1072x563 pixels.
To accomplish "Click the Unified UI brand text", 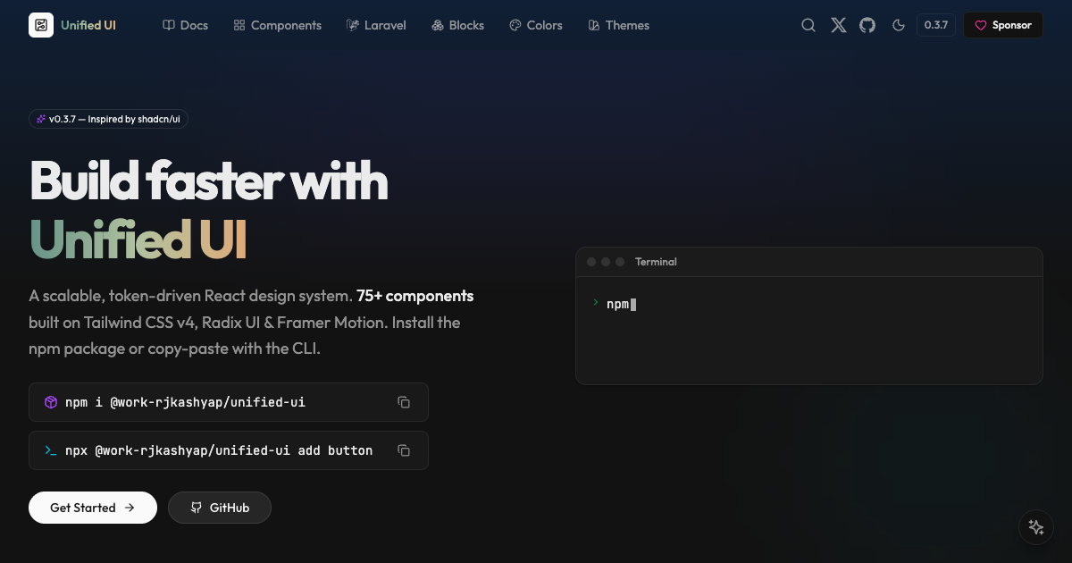I will tap(88, 25).
